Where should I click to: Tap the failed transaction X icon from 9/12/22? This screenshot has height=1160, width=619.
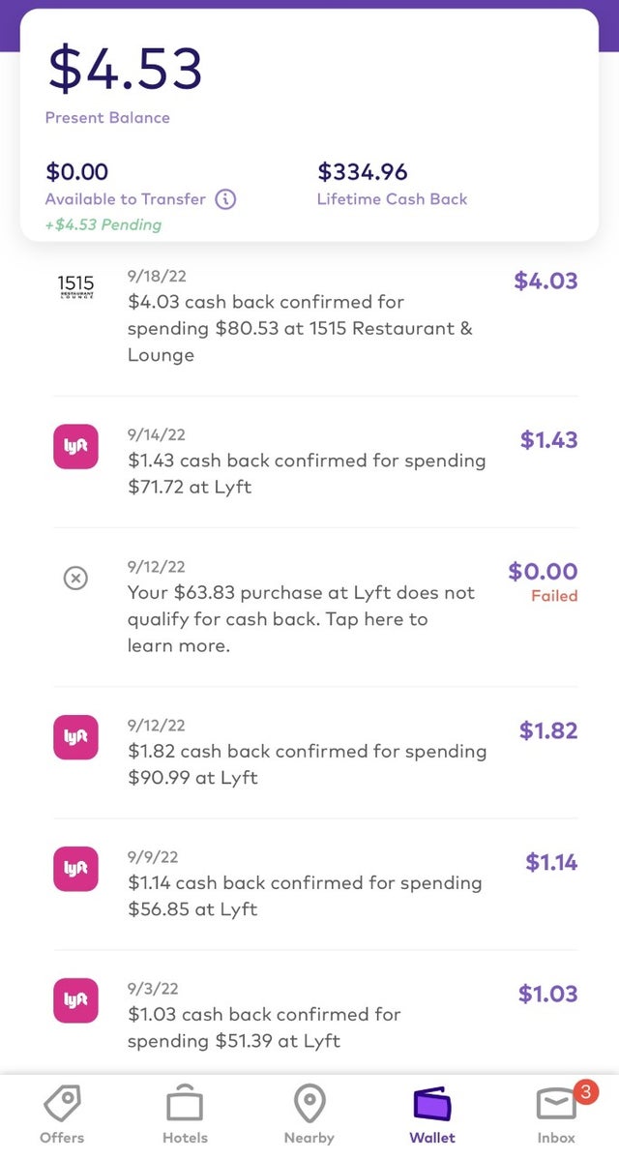pos(75,578)
